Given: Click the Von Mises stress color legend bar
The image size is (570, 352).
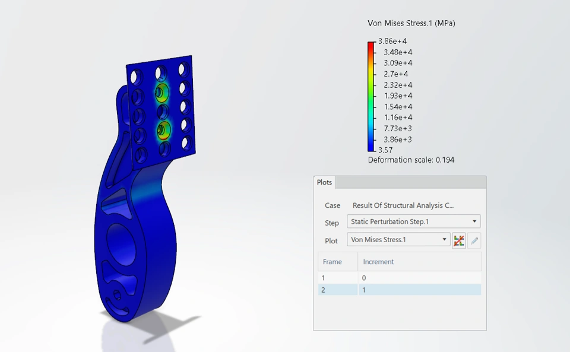Looking at the screenshot, I should pos(370,97).
